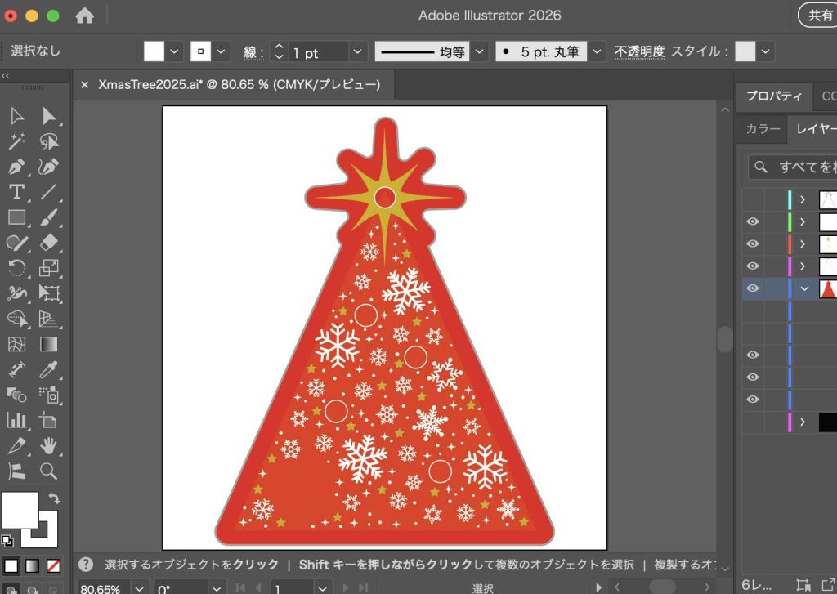Choose the Magic Wand tool
837x594 pixels.
[16, 141]
